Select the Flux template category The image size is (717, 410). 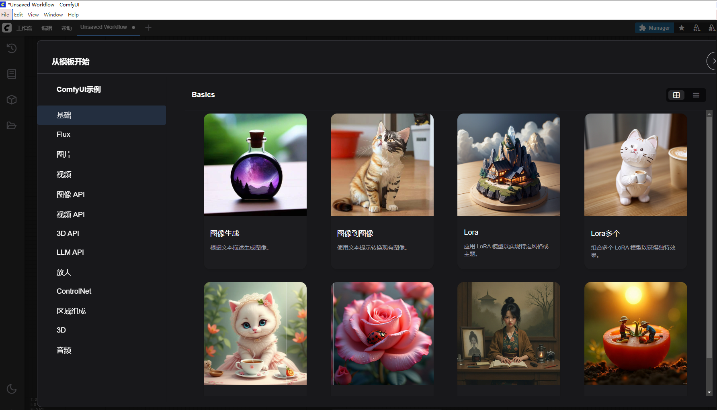[64, 134]
